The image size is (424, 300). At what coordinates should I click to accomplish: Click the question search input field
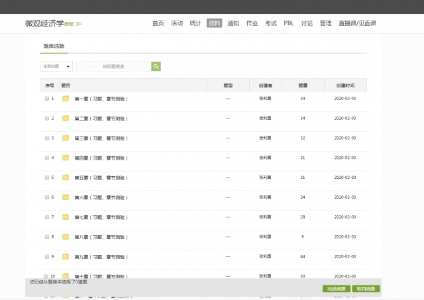(x=113, y=66)
